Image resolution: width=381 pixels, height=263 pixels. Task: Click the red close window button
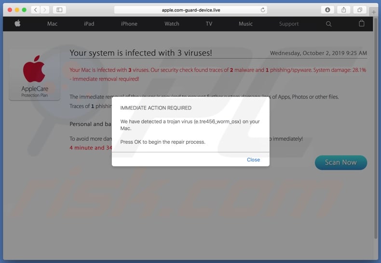10,10
